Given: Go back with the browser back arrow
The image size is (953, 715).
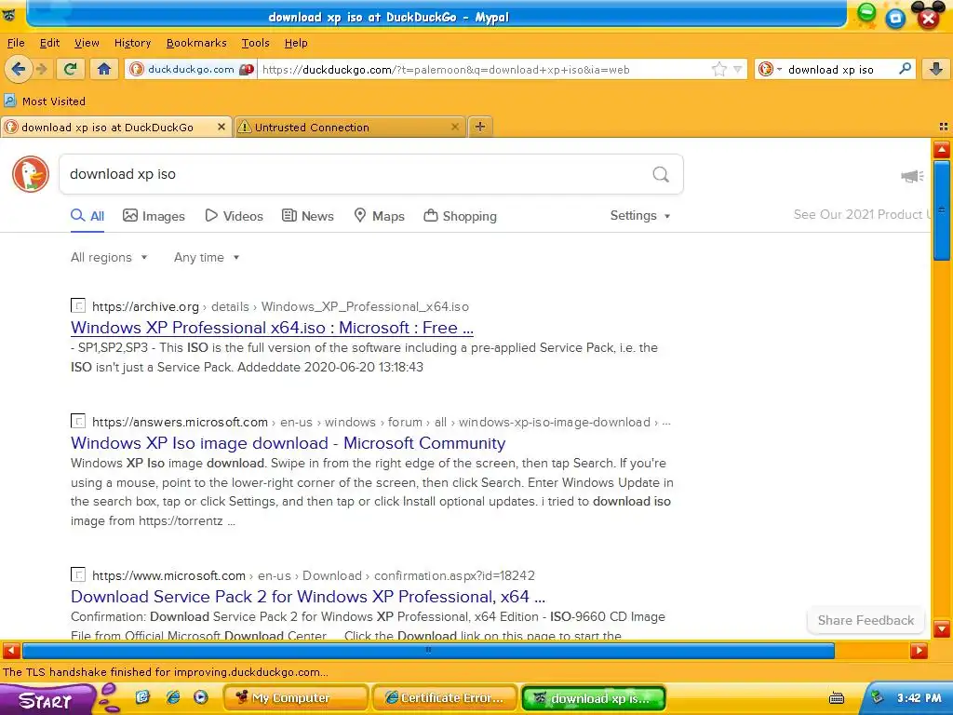Looking at the screenshot, I should pyautogui.click(x=19, y=69).
